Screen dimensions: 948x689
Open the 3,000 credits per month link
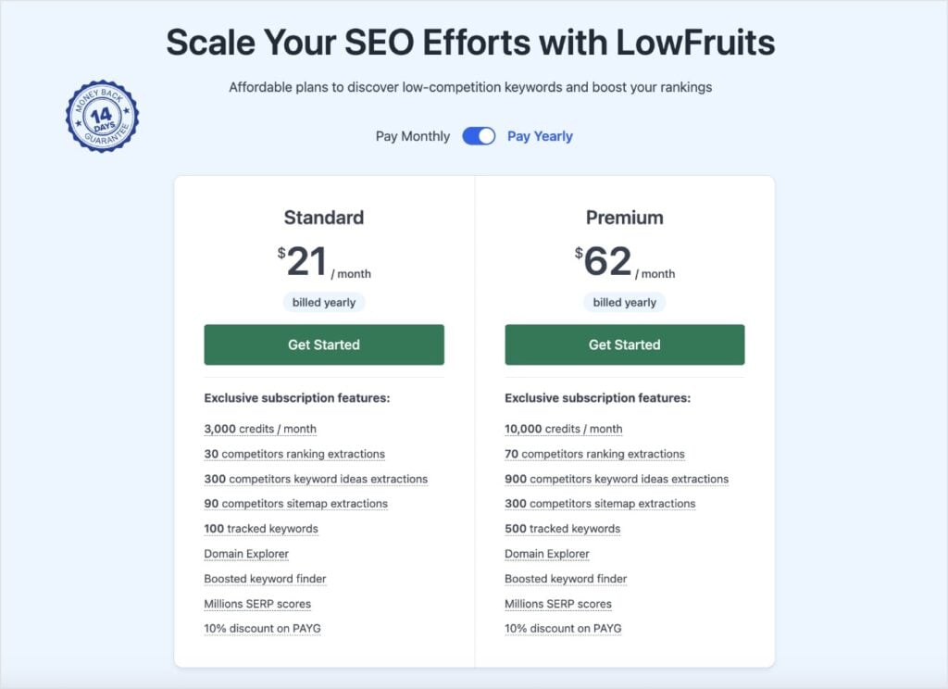[259, 429]
